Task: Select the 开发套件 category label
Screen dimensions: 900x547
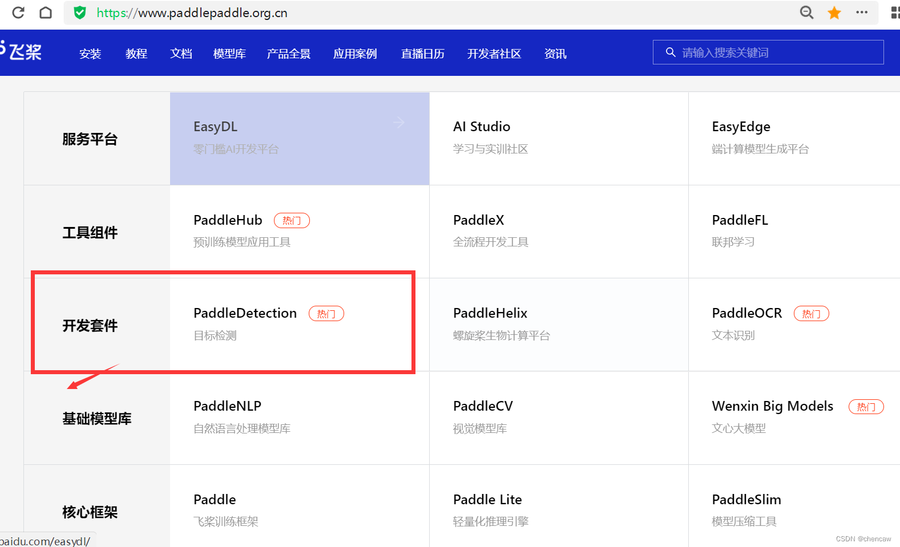Action: pyautogui.click(x=90, y=326)
